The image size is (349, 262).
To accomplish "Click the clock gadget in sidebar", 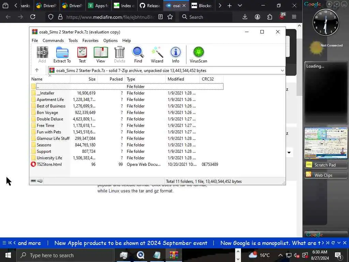I will pyautogui.click(x=325, y=22).
